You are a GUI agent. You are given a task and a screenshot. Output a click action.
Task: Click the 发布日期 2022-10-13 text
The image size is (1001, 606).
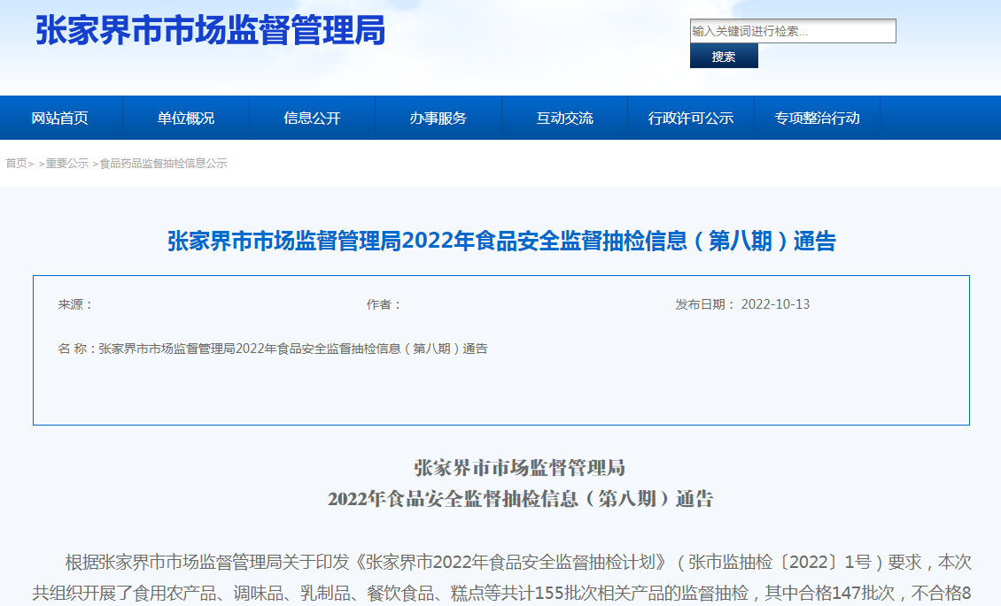tap(742, 304)
